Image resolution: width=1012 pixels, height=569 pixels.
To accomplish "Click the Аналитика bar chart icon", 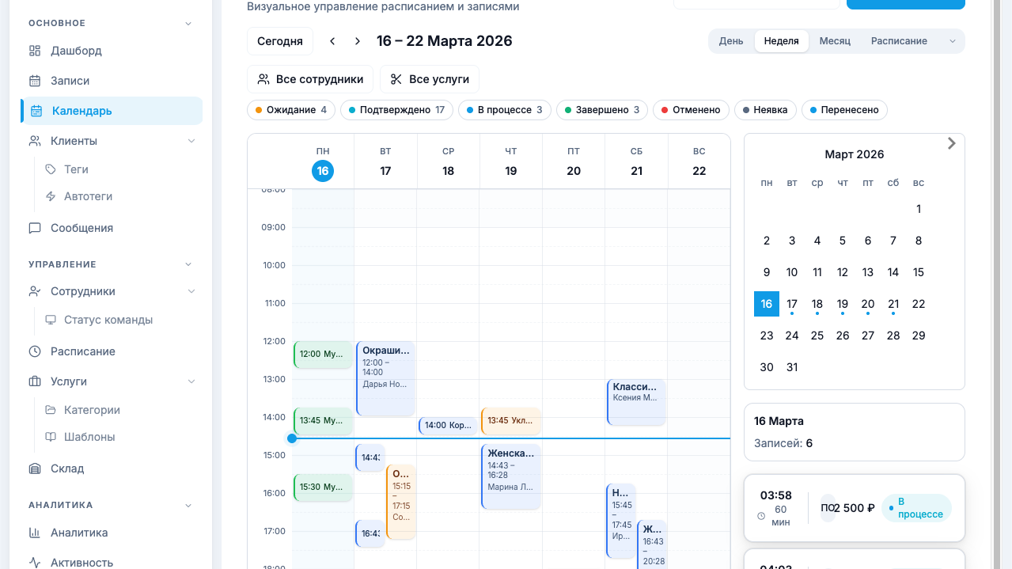I will 35,533.
